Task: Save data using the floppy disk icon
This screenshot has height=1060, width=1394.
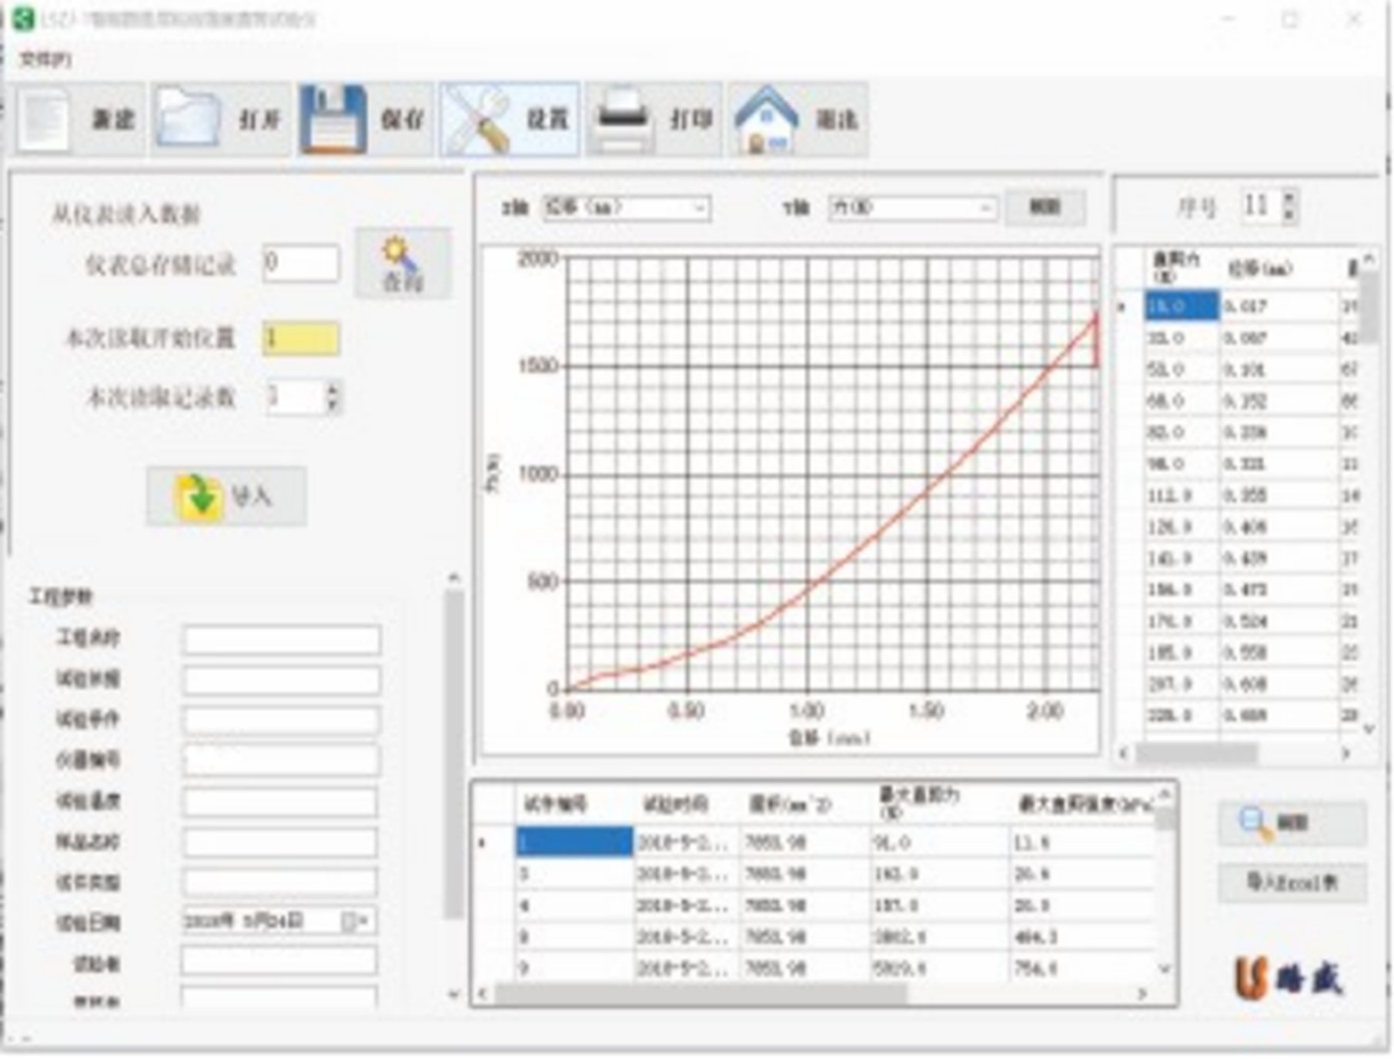Action: tap(333, 120)
